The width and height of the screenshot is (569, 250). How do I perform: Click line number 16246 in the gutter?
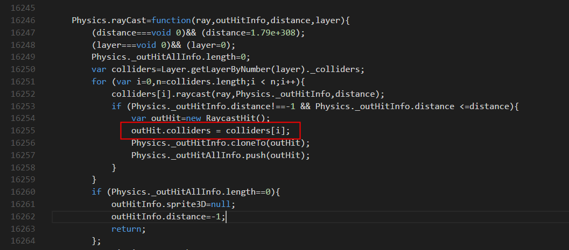[23, 20]
